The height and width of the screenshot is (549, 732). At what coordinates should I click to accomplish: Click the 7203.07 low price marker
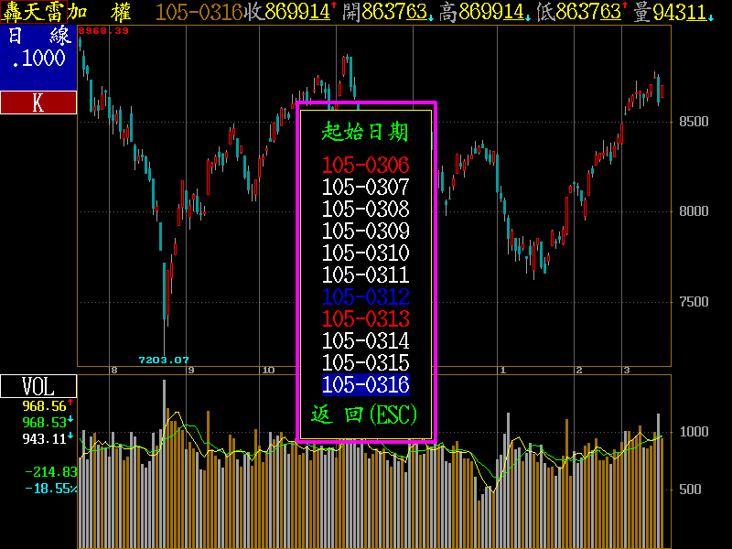pos(163,360)
